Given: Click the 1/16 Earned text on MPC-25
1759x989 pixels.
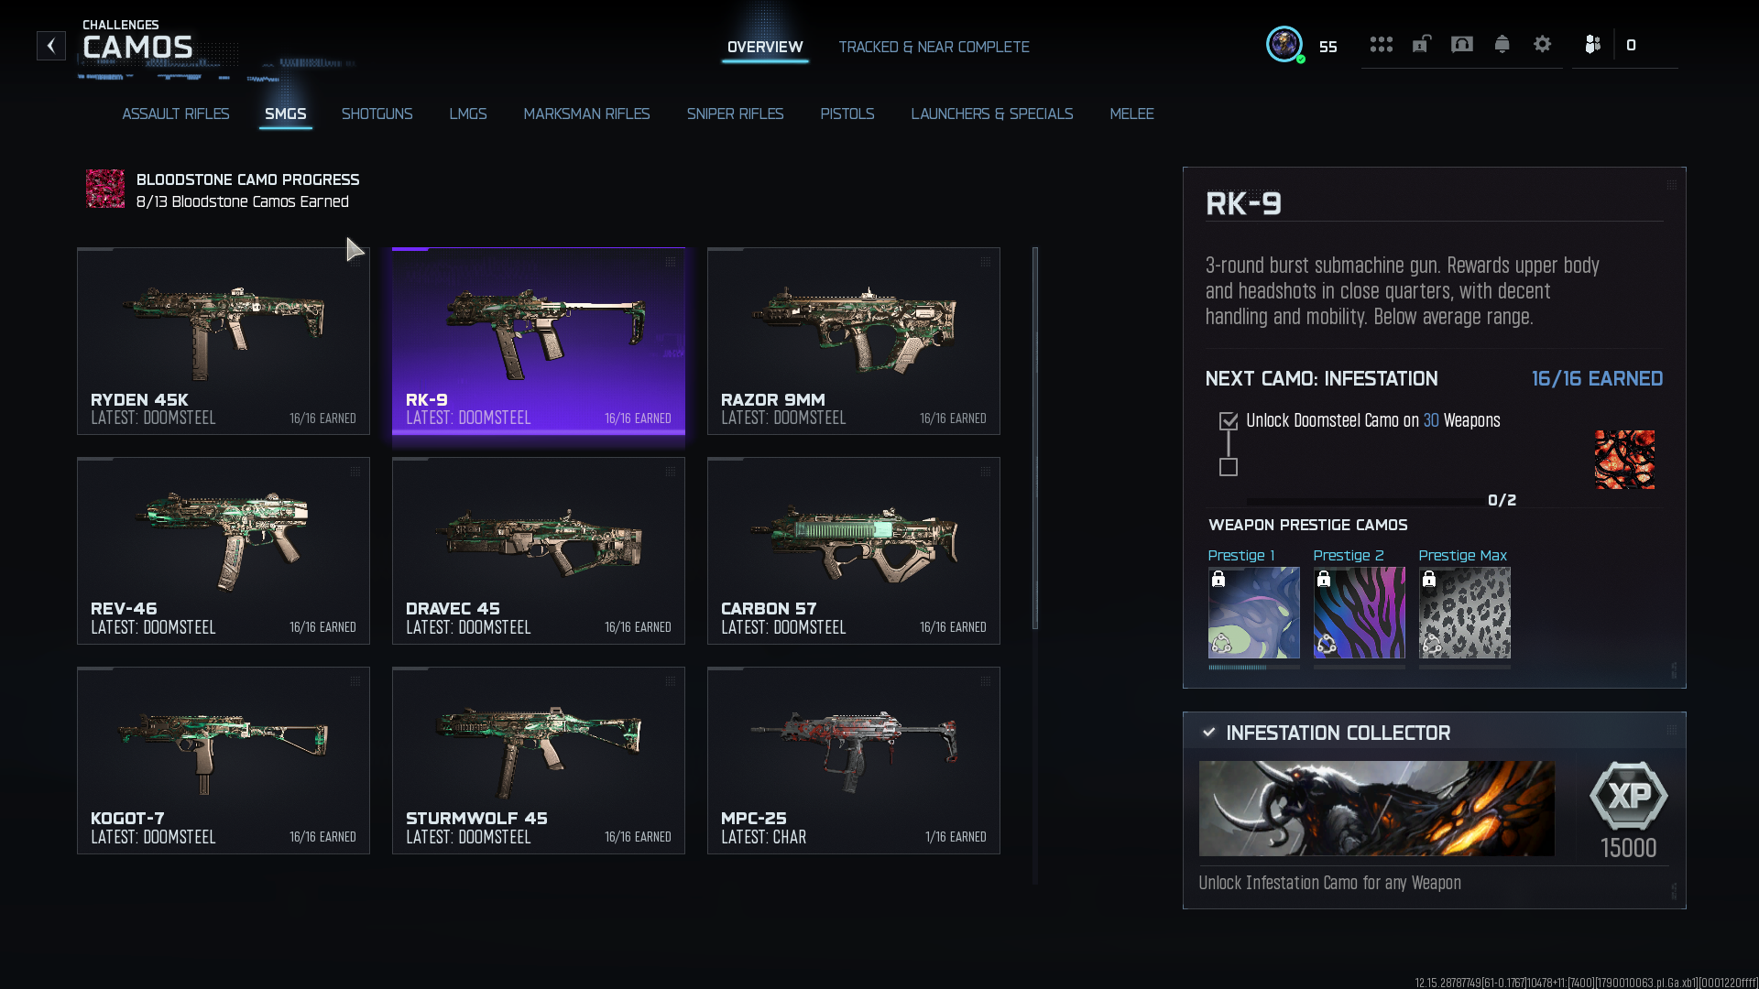Looking at the screenshot, I should coord(956,837).
